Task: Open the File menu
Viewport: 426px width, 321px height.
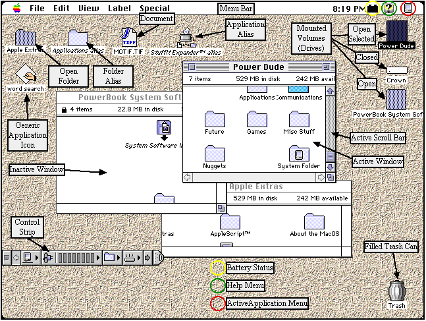Action: 37,9
